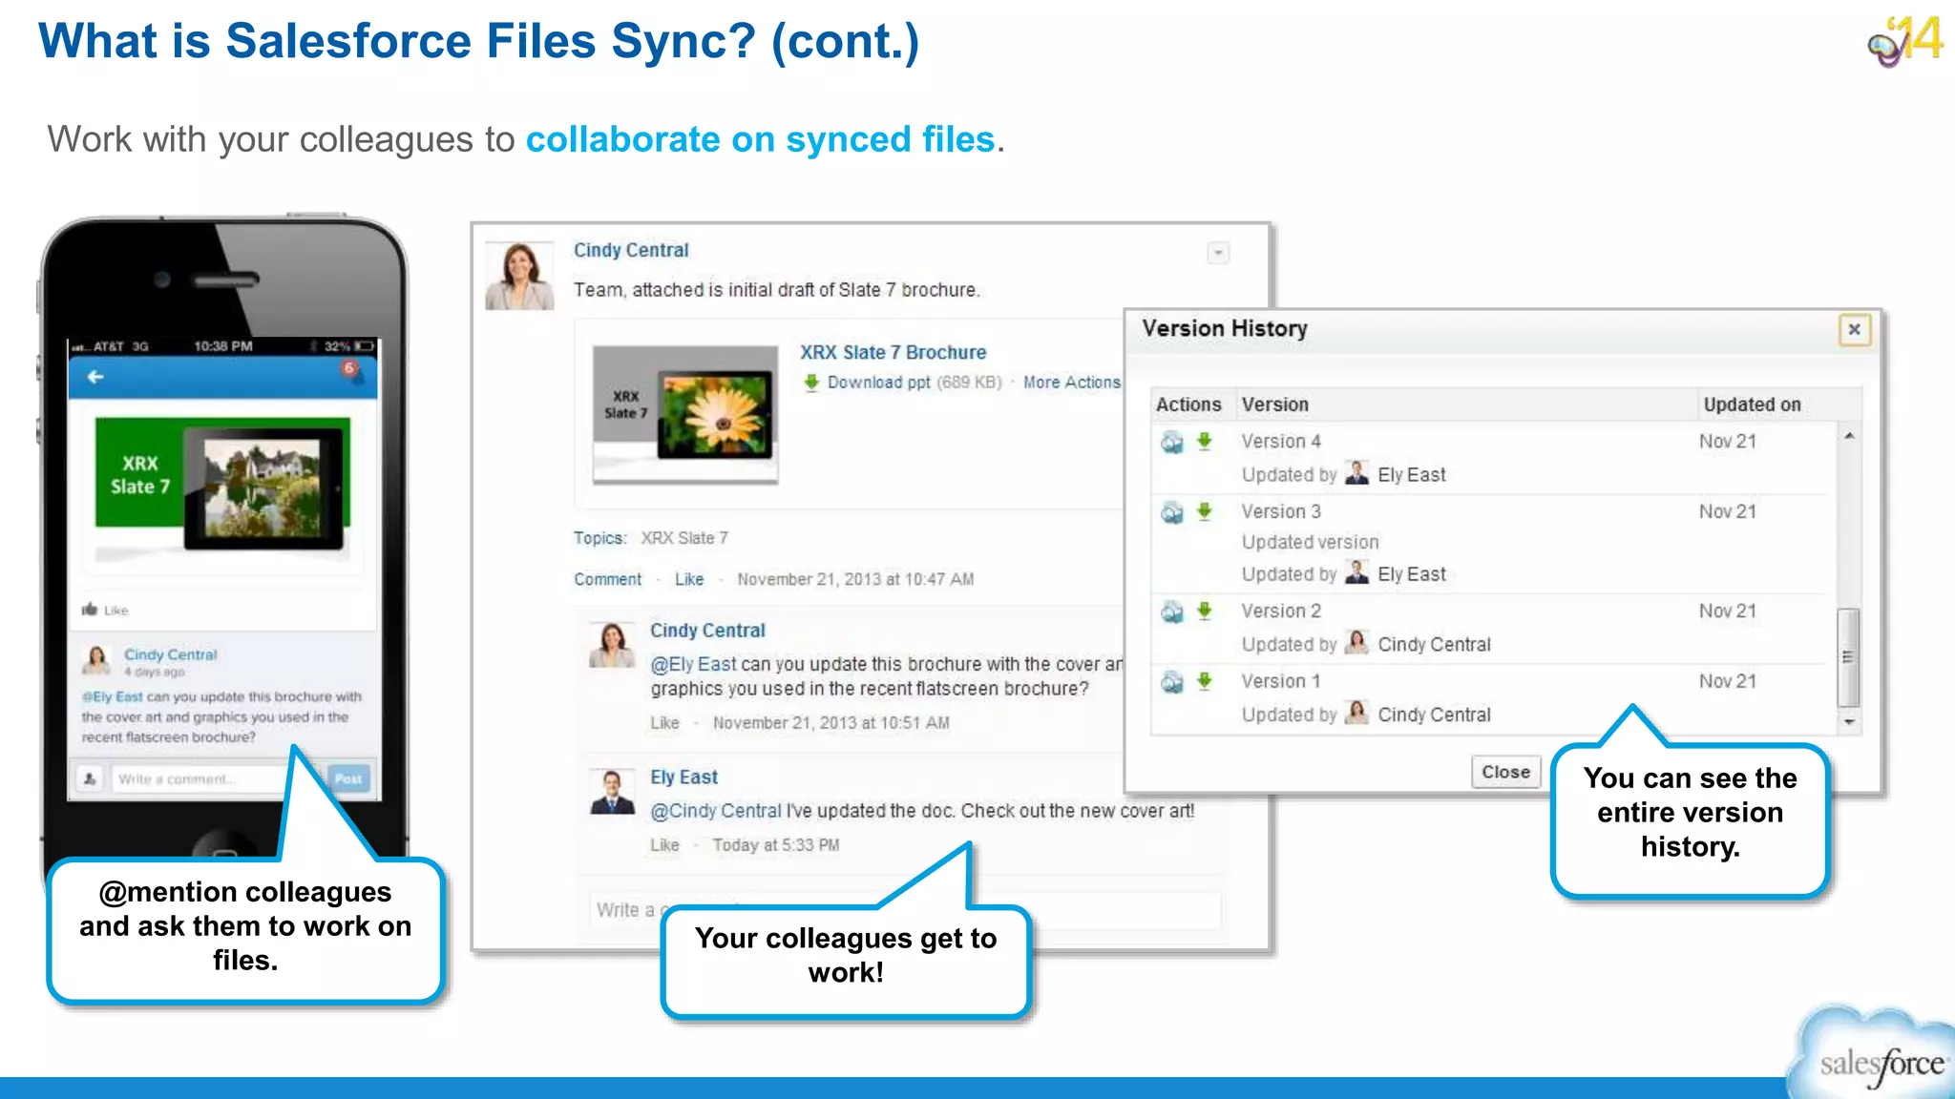This screenshot has height=1099, width=1955.
Task: Preview Version 2 file icon
Action: click(x=1172, y=612)
